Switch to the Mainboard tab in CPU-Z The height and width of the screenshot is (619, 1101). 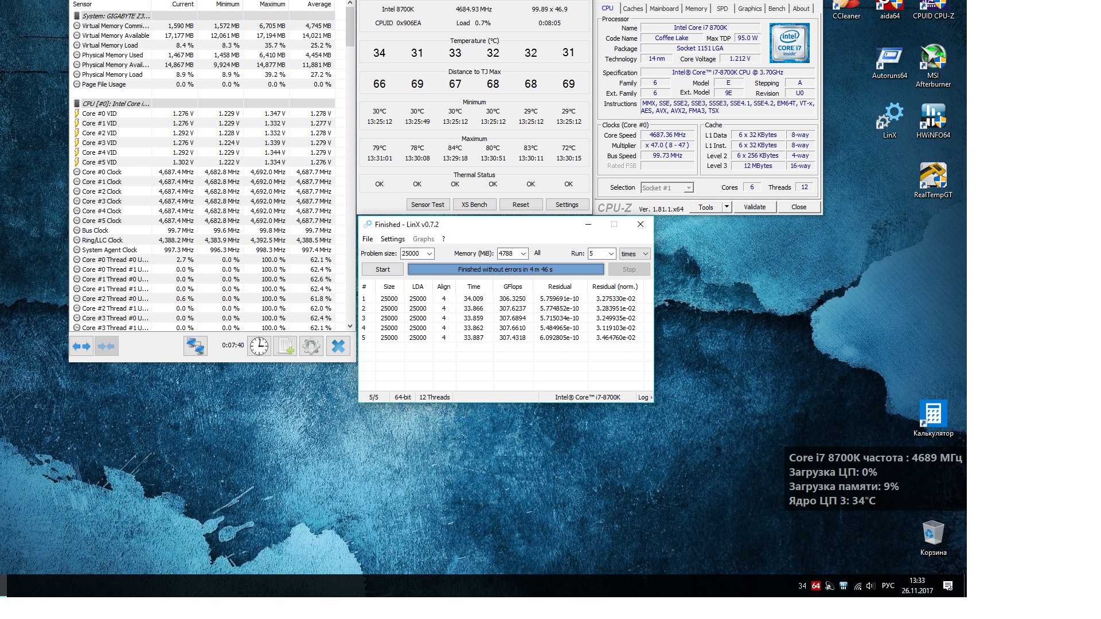point(664,9)
